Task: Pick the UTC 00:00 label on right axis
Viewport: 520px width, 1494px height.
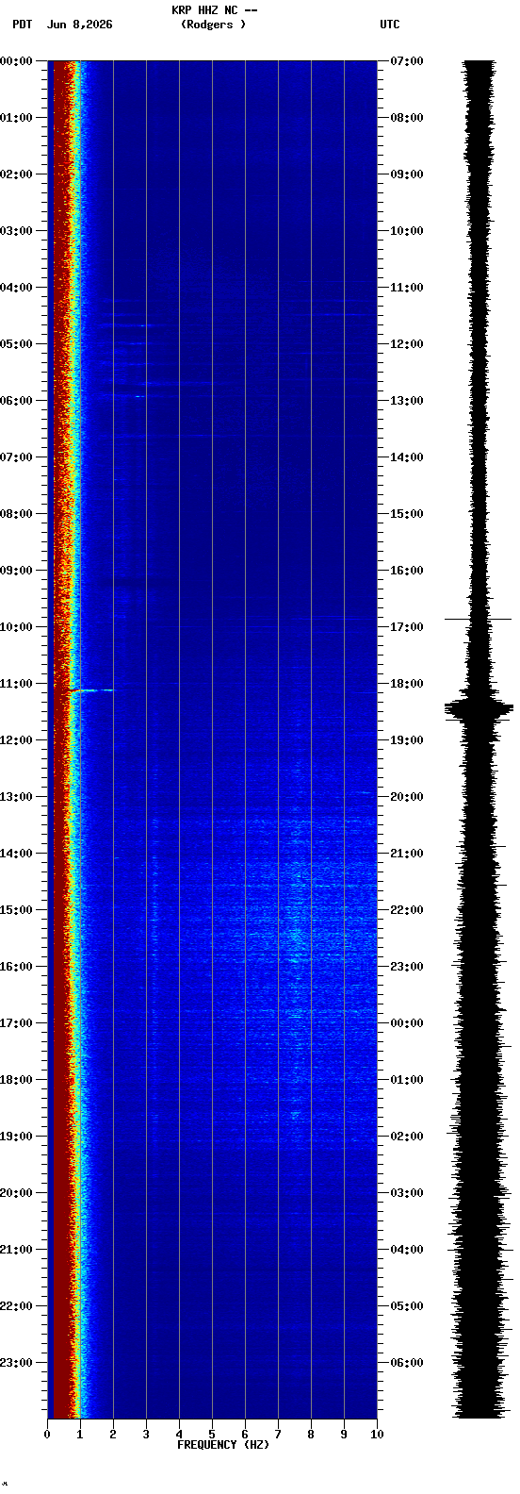Action: click(x=406, y=1023)
